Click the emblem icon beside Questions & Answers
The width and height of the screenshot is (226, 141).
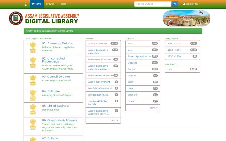pos(33,124)
